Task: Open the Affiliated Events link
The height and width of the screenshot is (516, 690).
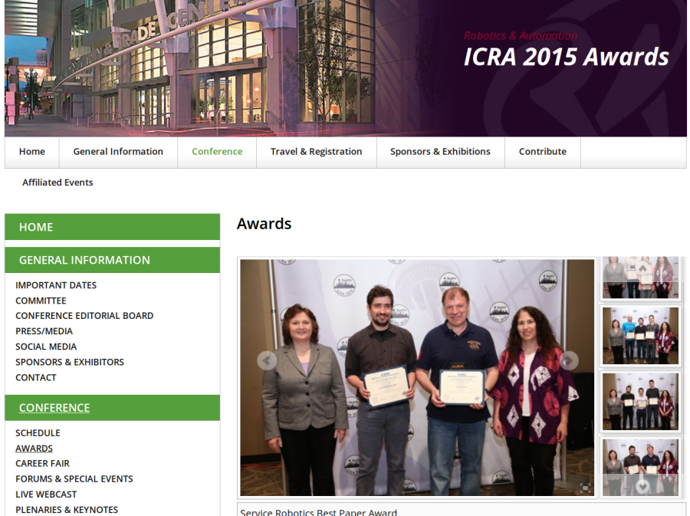Action: [58, 182]
